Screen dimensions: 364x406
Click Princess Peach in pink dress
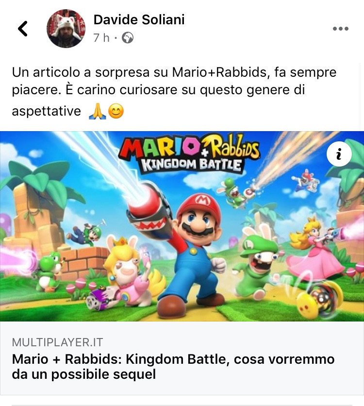coord(314,249)
